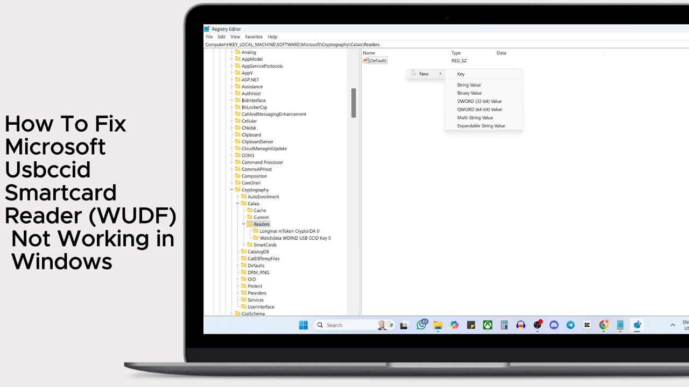Click the Cryptography key folder icon

[237, 190]
